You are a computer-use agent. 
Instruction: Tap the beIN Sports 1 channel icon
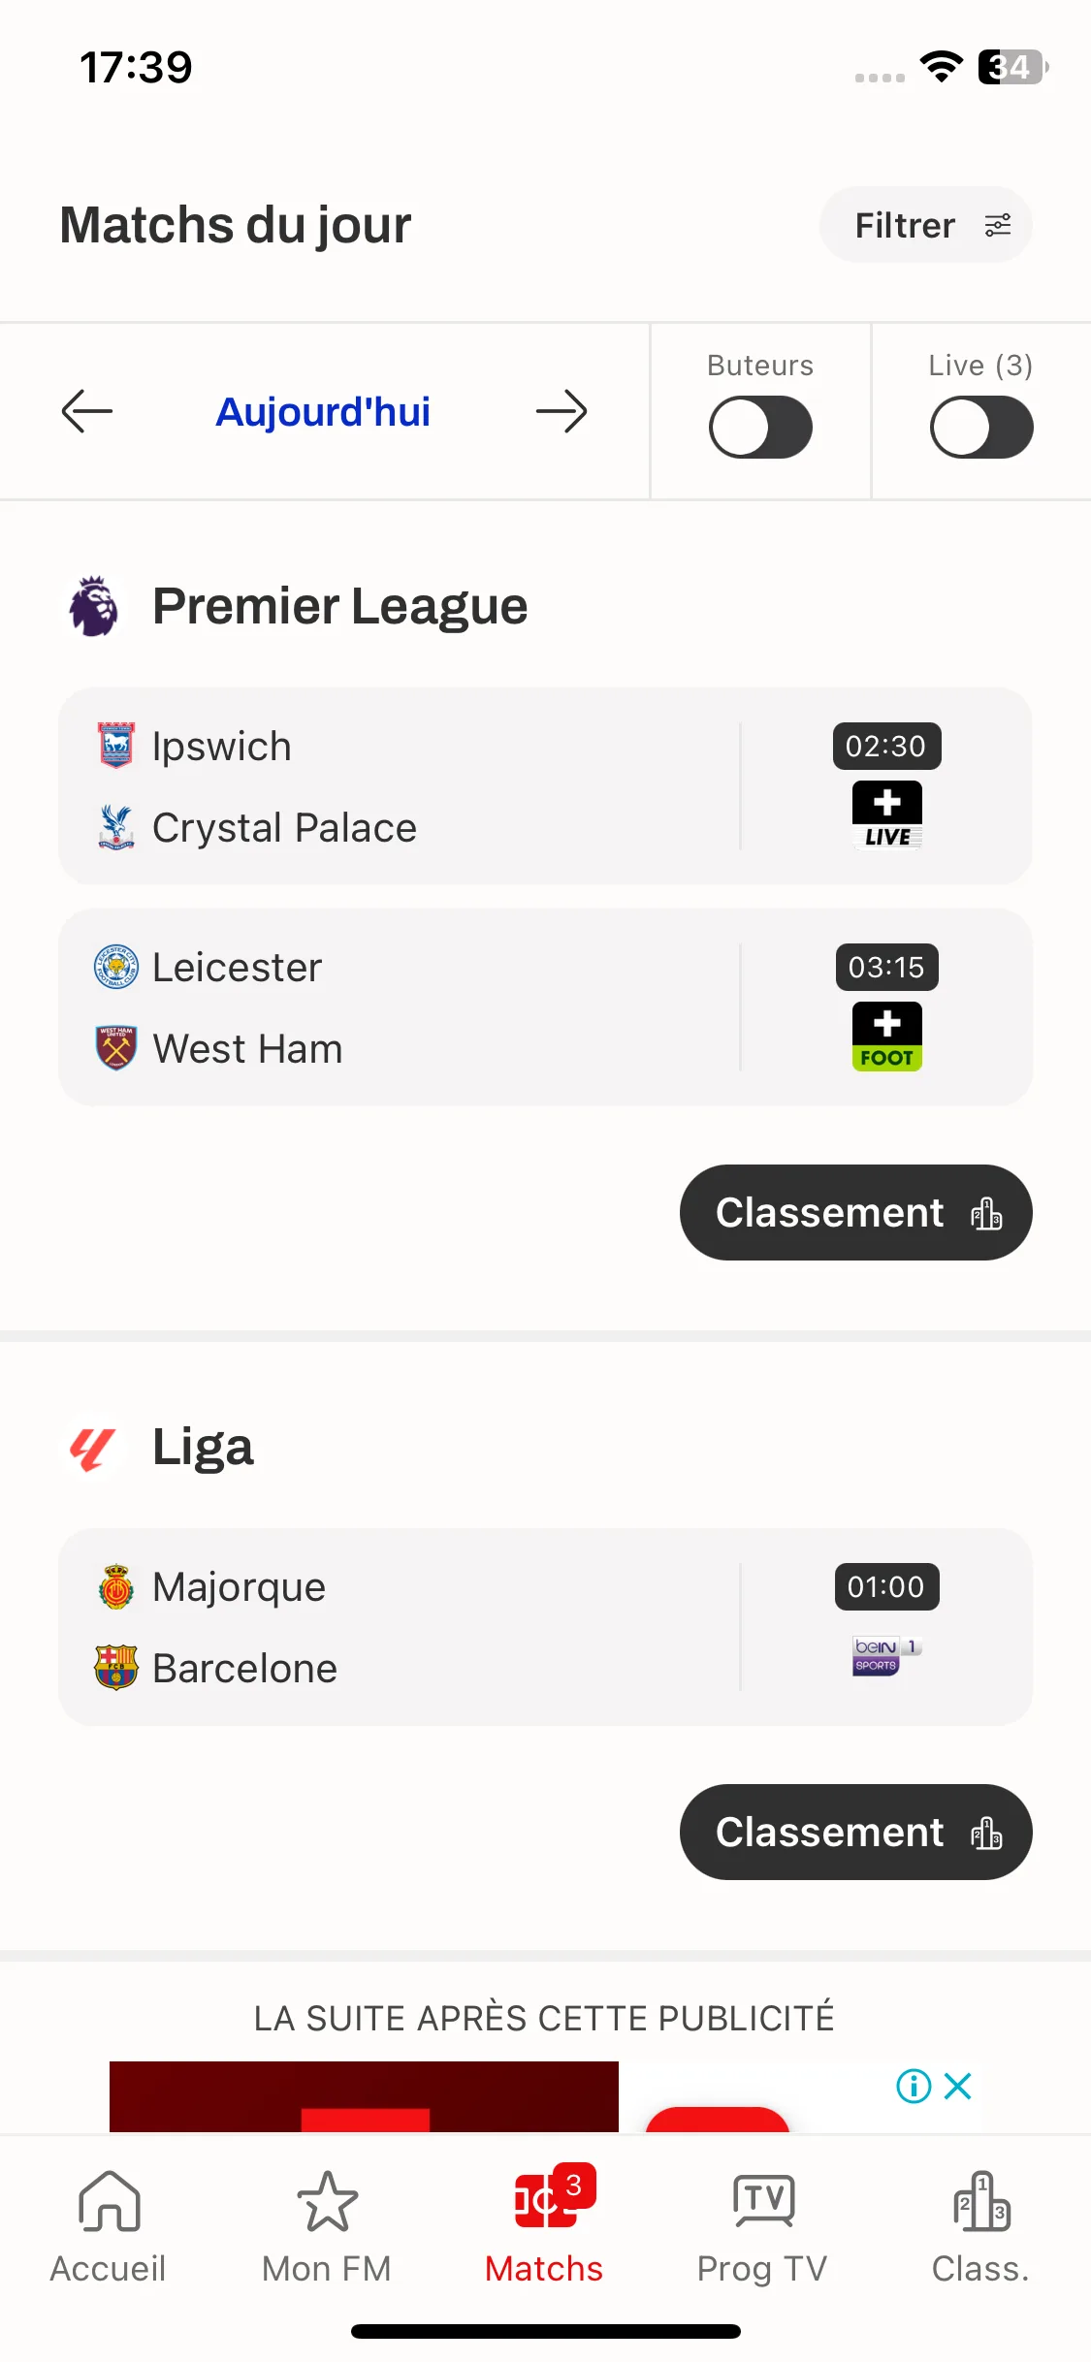[886, 1655]
